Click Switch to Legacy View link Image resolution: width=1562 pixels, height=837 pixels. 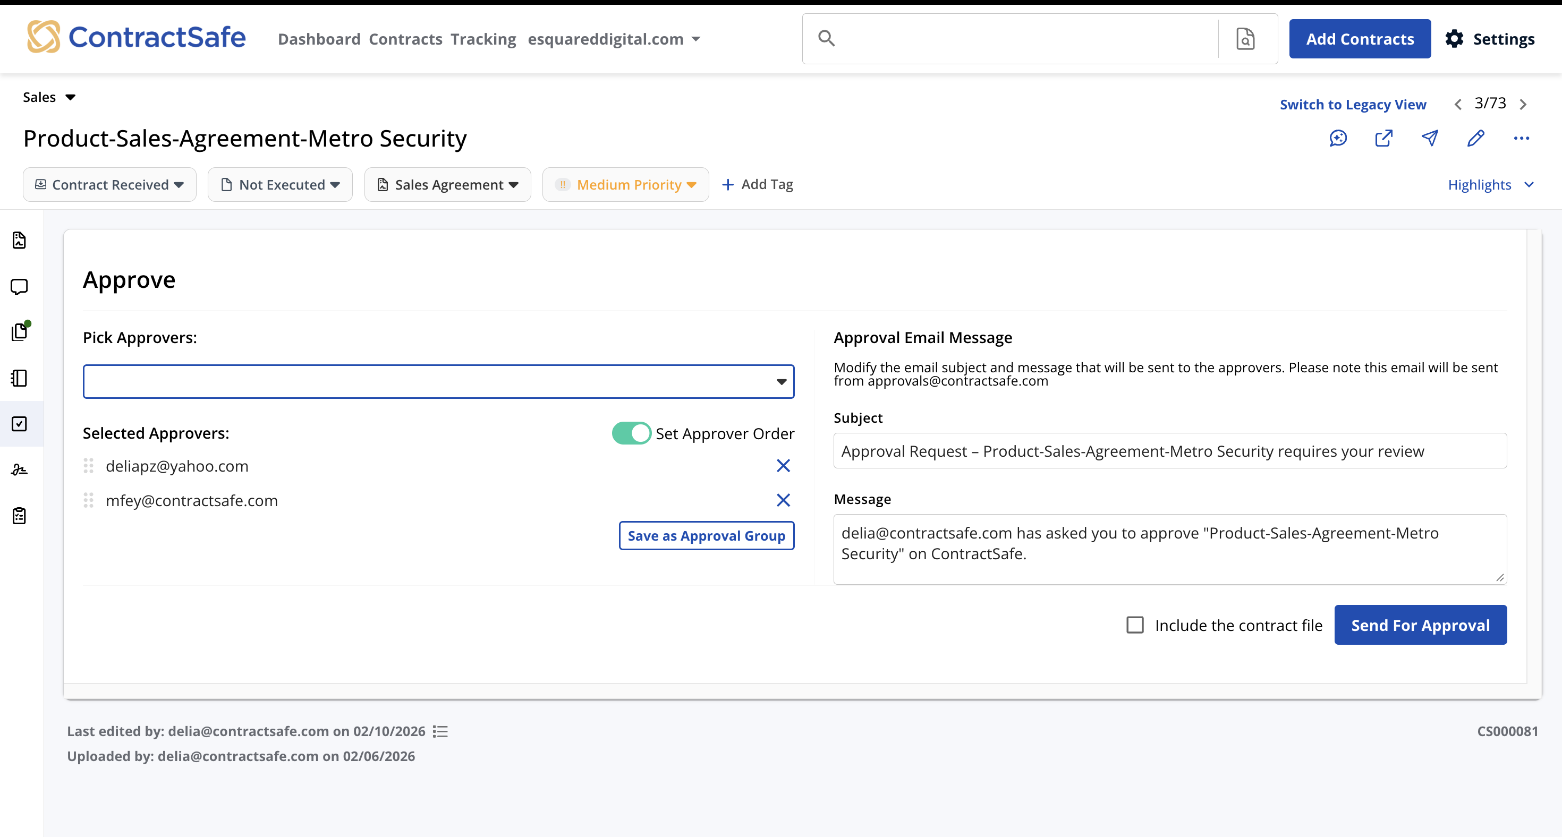tap(1353, 104)
